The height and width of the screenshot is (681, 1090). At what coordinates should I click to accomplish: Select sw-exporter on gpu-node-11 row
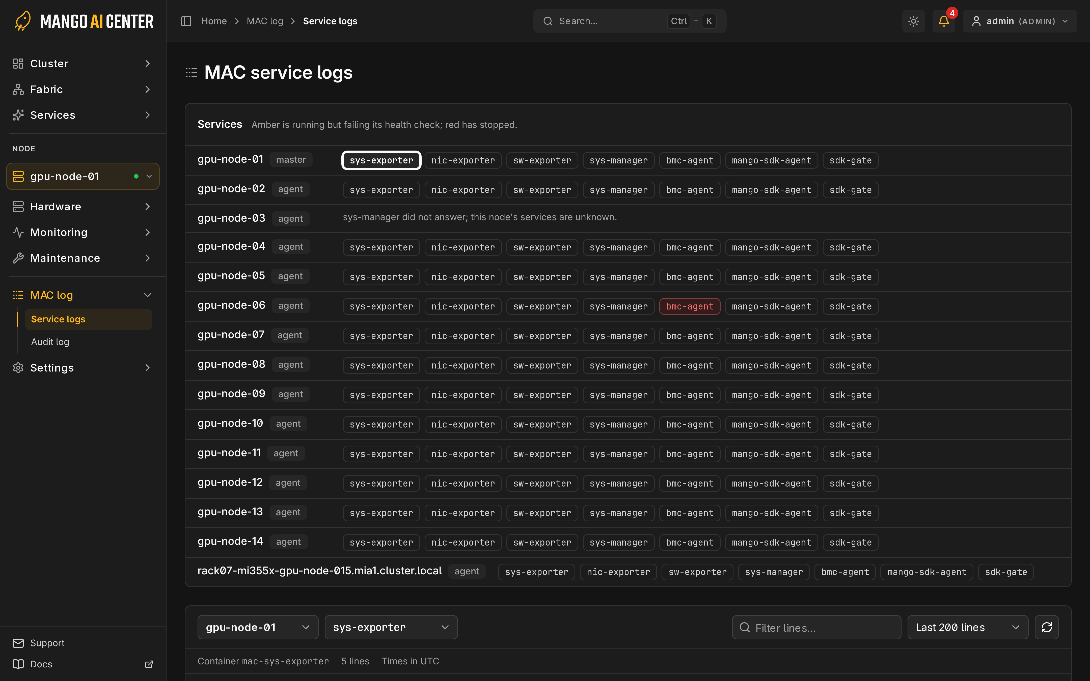click(x=542, y=453)
